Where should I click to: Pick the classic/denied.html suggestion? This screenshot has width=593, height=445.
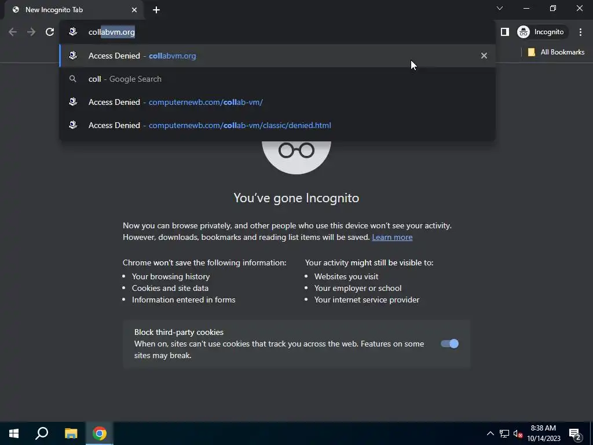click(277, 125)
